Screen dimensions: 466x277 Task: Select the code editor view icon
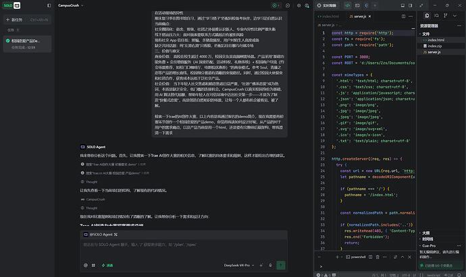[x=347, y=5]
